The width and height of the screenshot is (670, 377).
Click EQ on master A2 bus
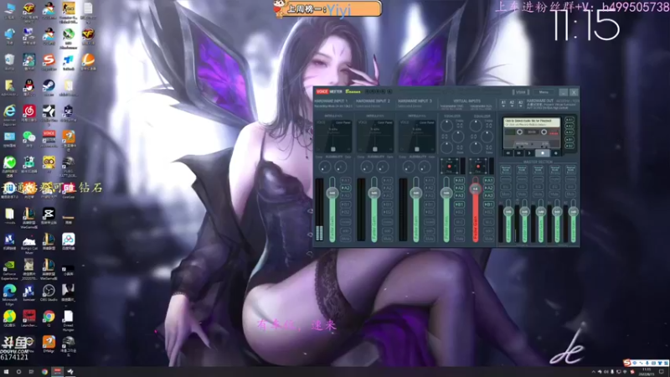522,187
